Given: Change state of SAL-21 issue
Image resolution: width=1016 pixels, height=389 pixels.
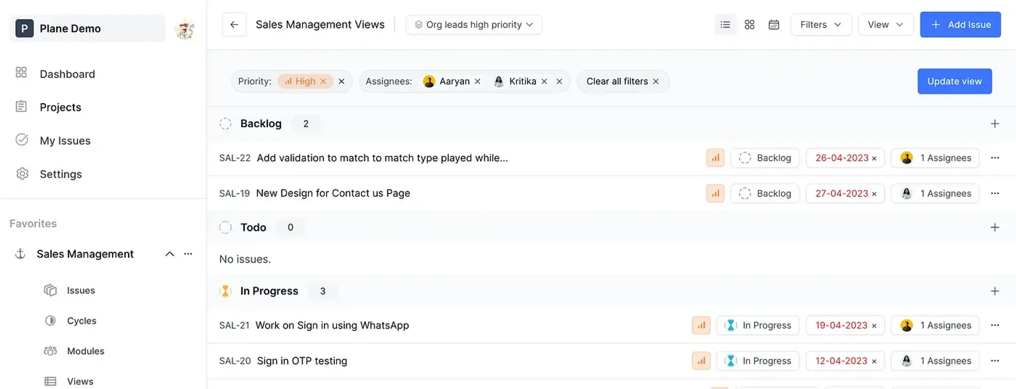Looking at the screenshot, I should click(757, 326).
